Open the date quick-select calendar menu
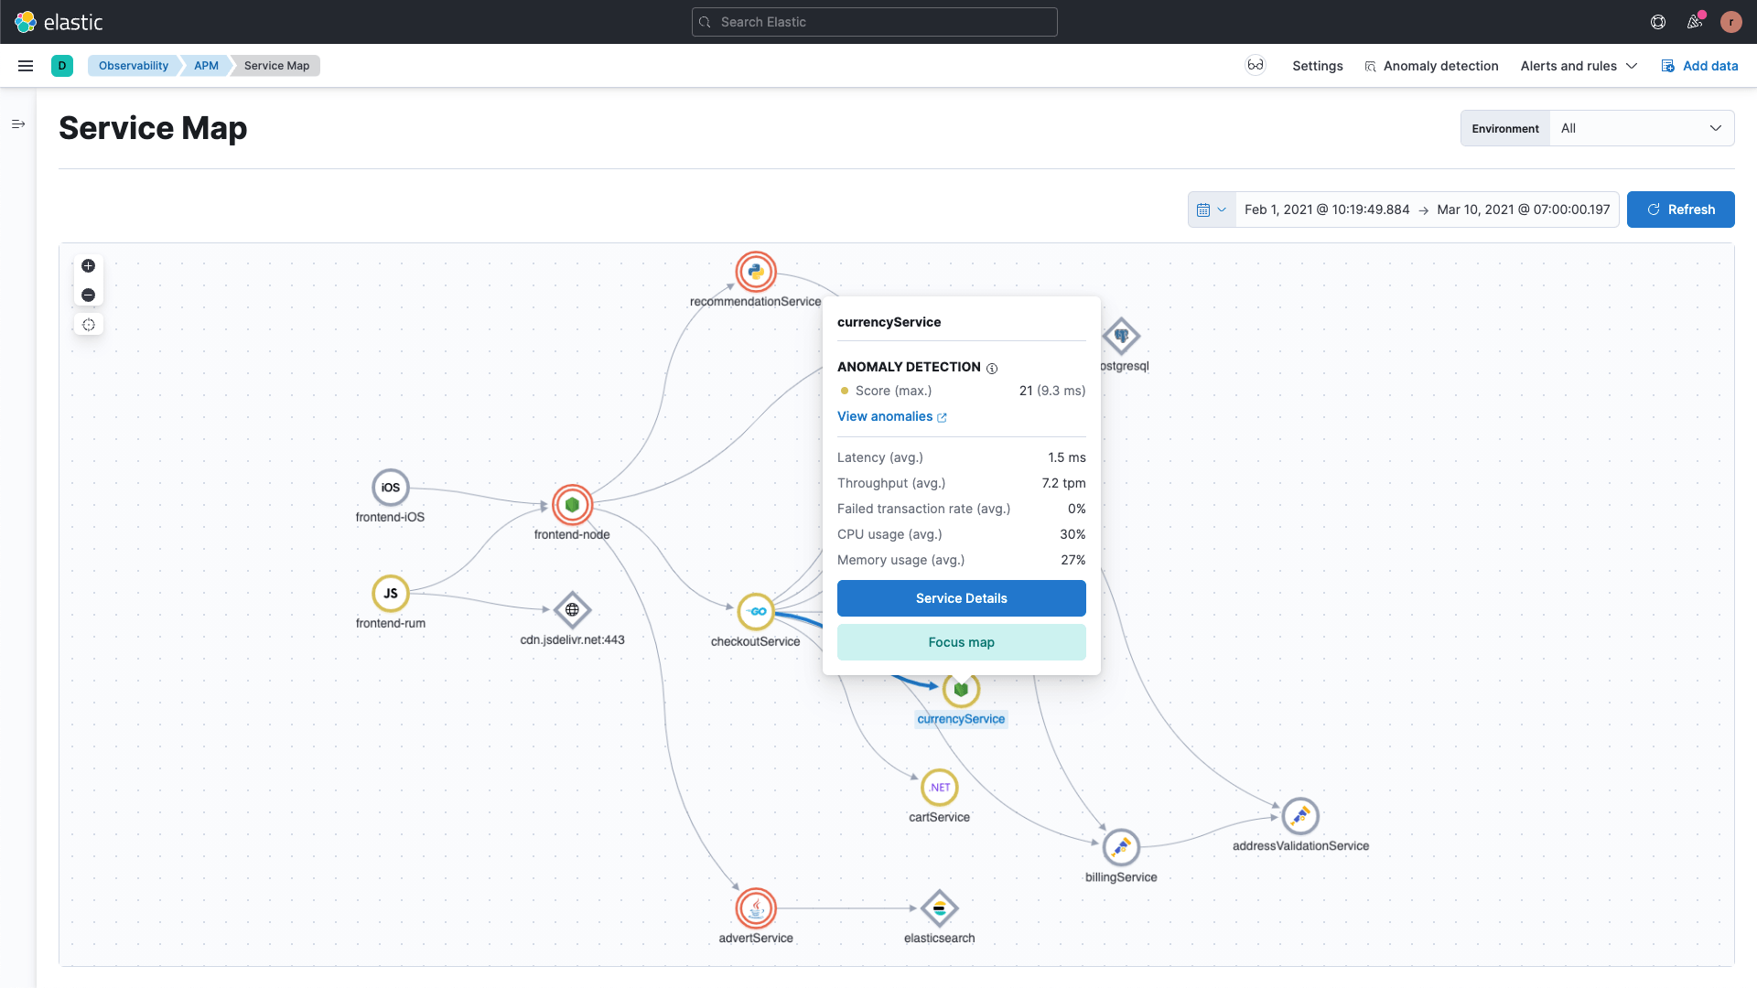The height and width of the screenshot is (988, 1757). (1212, 209)
